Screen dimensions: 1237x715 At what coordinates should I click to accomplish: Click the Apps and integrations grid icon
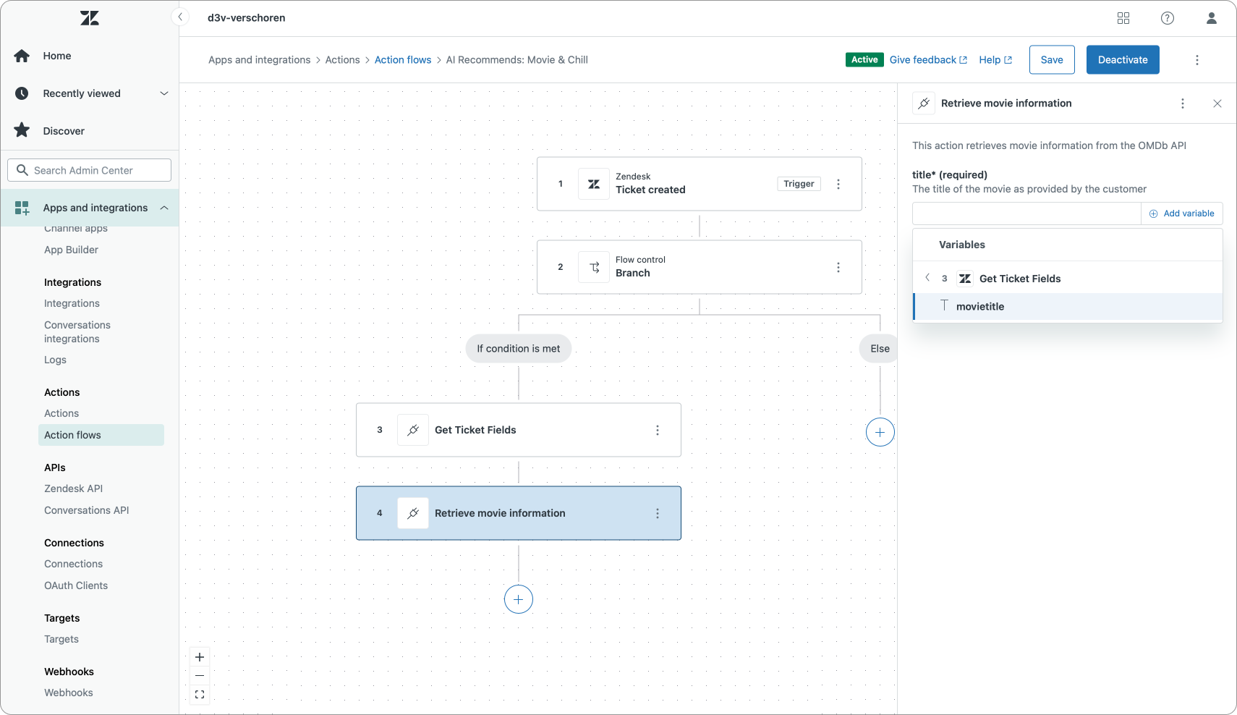click(x=22, y=208)
